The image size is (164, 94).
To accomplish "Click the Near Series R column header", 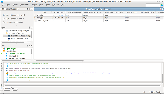I will pos(132,12).
